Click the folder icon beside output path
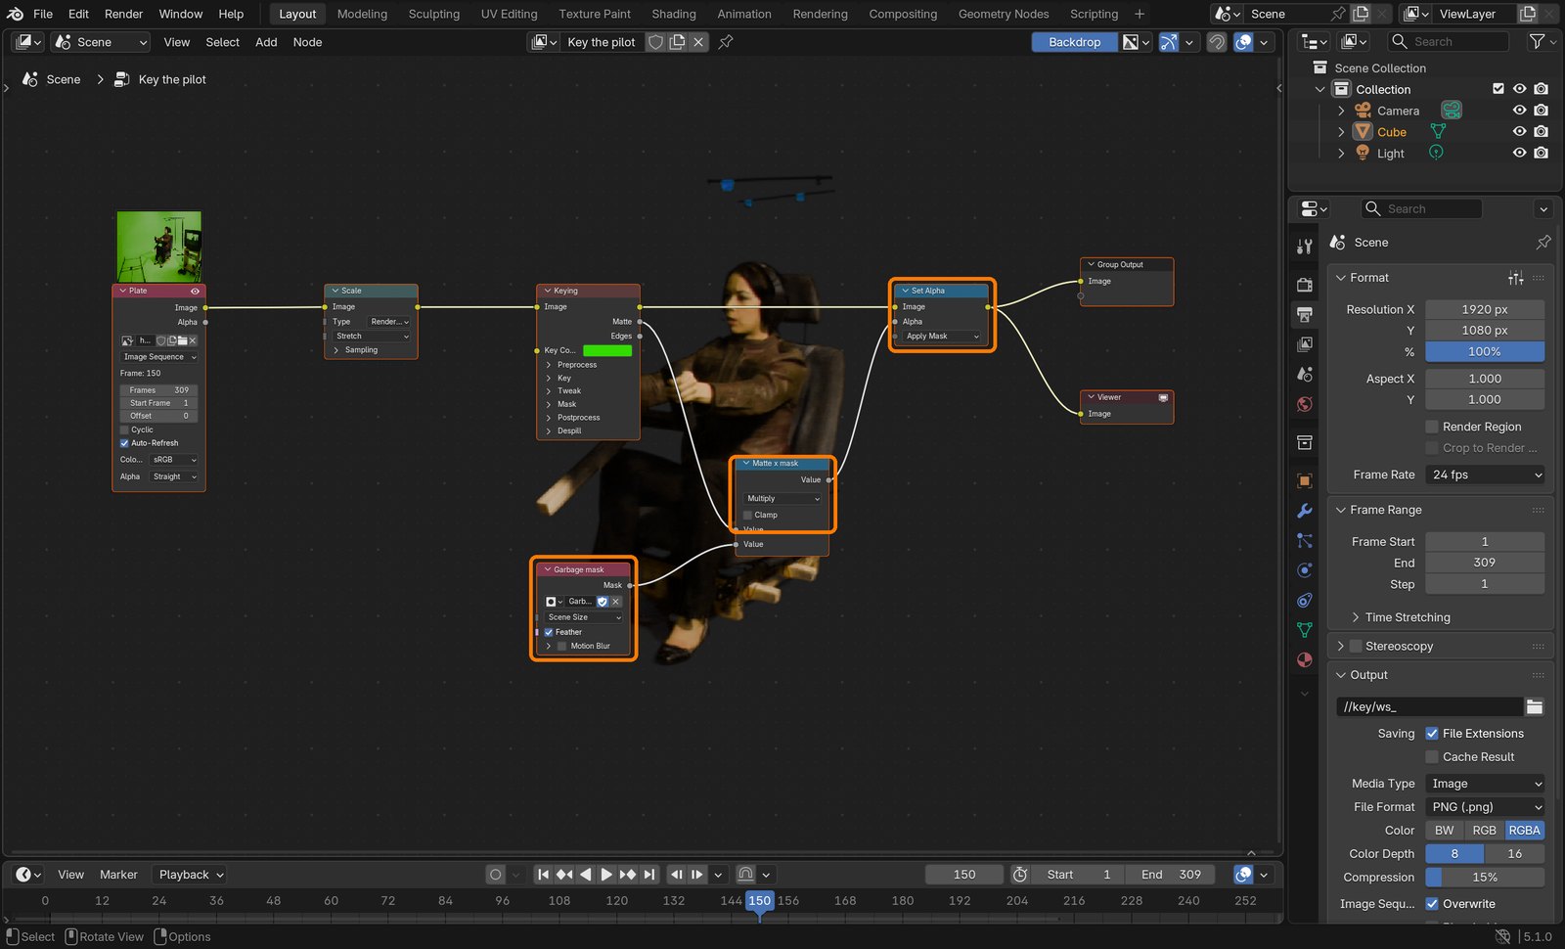This screenshot has height=949, width=1565. click(x=1535, y=706)
